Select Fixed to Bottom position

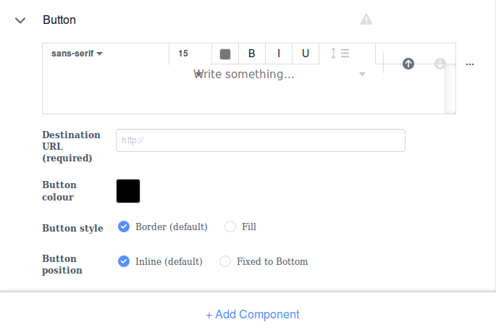point(225,261)
